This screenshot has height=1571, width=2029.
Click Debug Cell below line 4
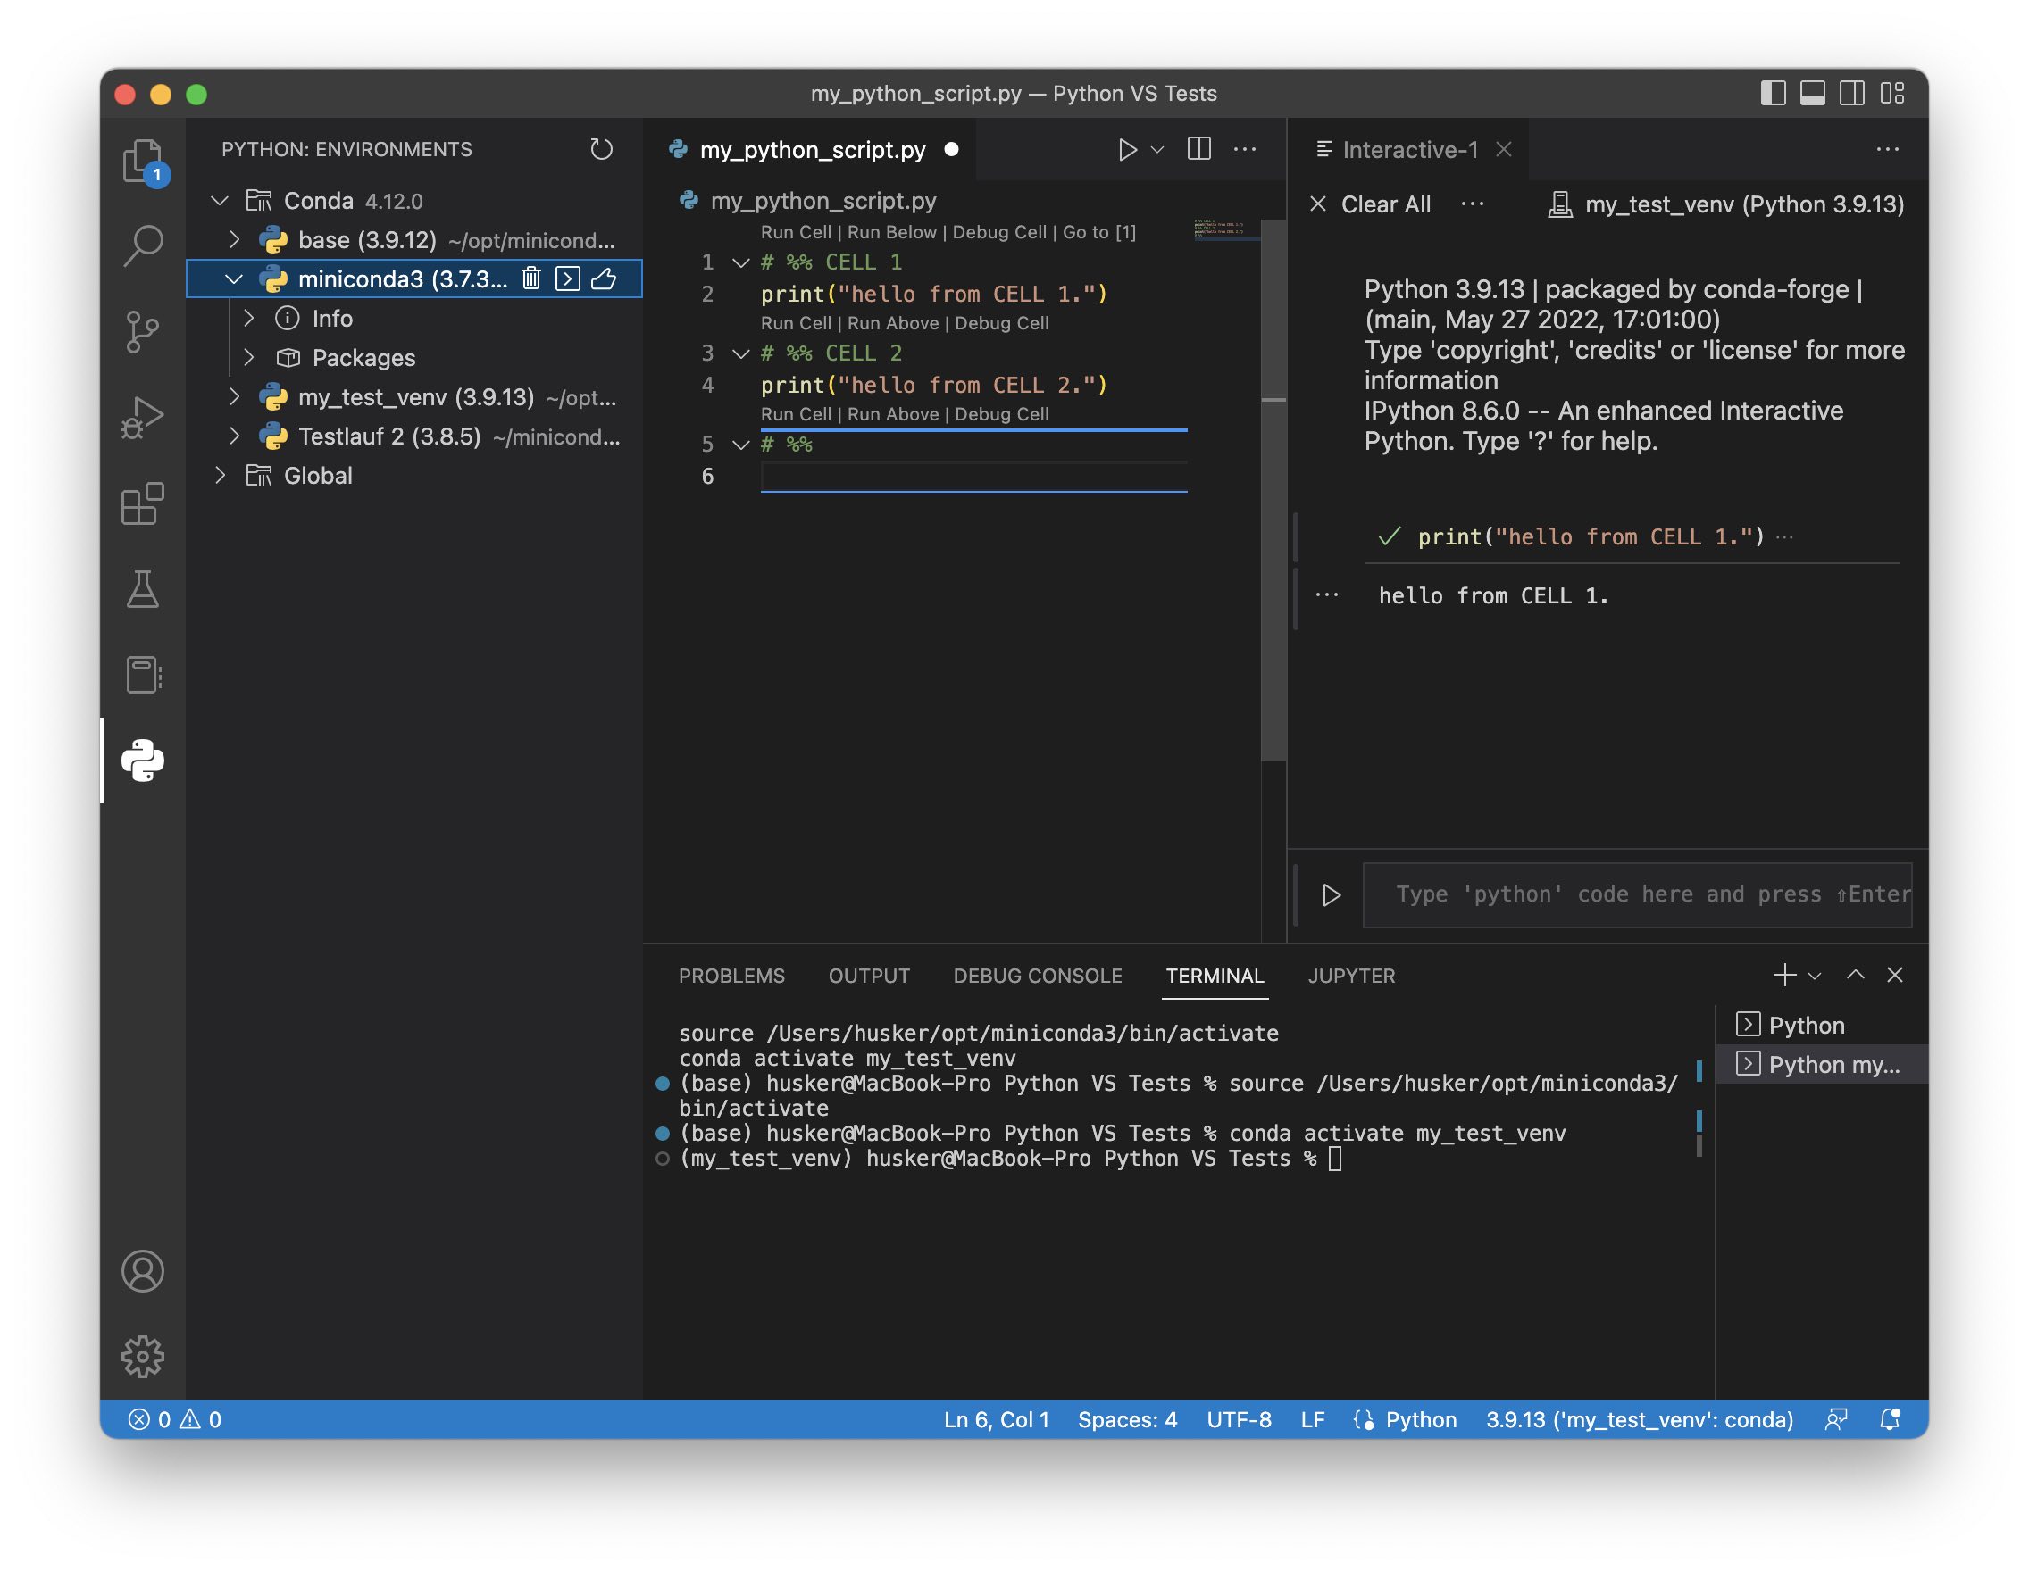[1001, 414]
